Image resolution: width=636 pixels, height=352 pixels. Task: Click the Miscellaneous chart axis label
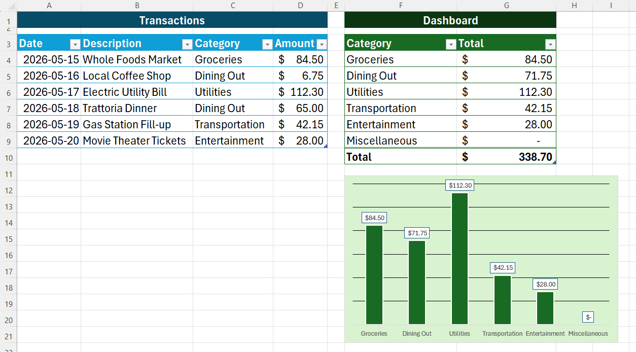588,334
